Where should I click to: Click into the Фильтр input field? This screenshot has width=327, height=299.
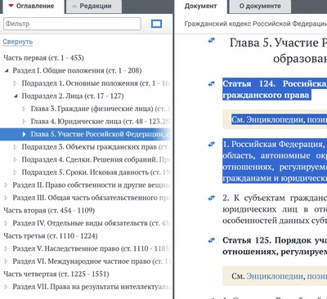(72, 24)
